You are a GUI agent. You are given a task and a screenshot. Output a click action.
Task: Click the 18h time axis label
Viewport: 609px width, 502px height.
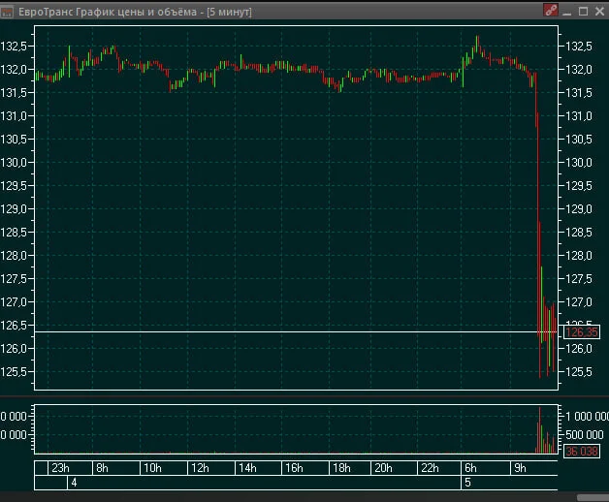click(x=341, y=468)
